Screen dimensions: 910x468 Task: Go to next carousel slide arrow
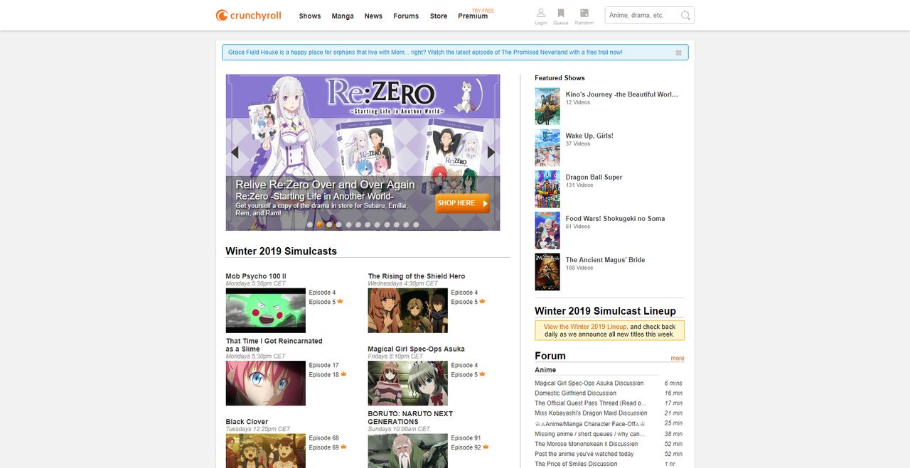(x=491, y=152)
